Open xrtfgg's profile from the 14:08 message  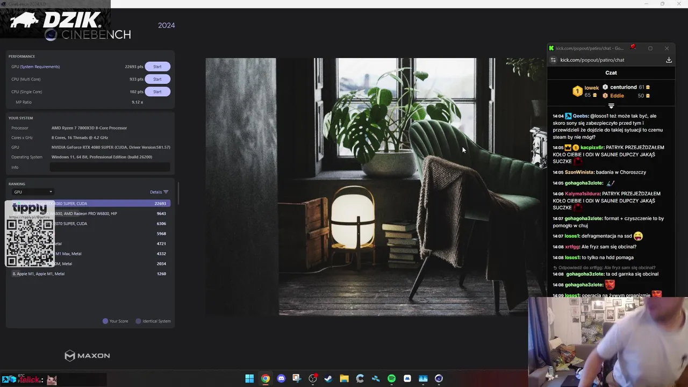[572, 247]
